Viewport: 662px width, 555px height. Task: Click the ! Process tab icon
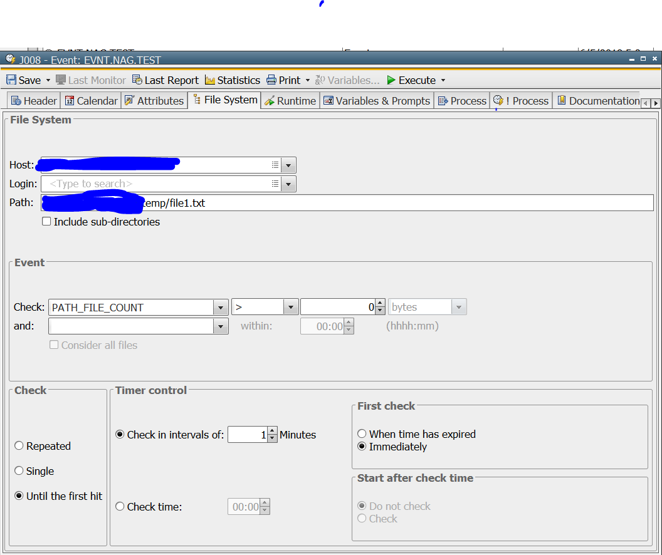[x=498, y=100]
